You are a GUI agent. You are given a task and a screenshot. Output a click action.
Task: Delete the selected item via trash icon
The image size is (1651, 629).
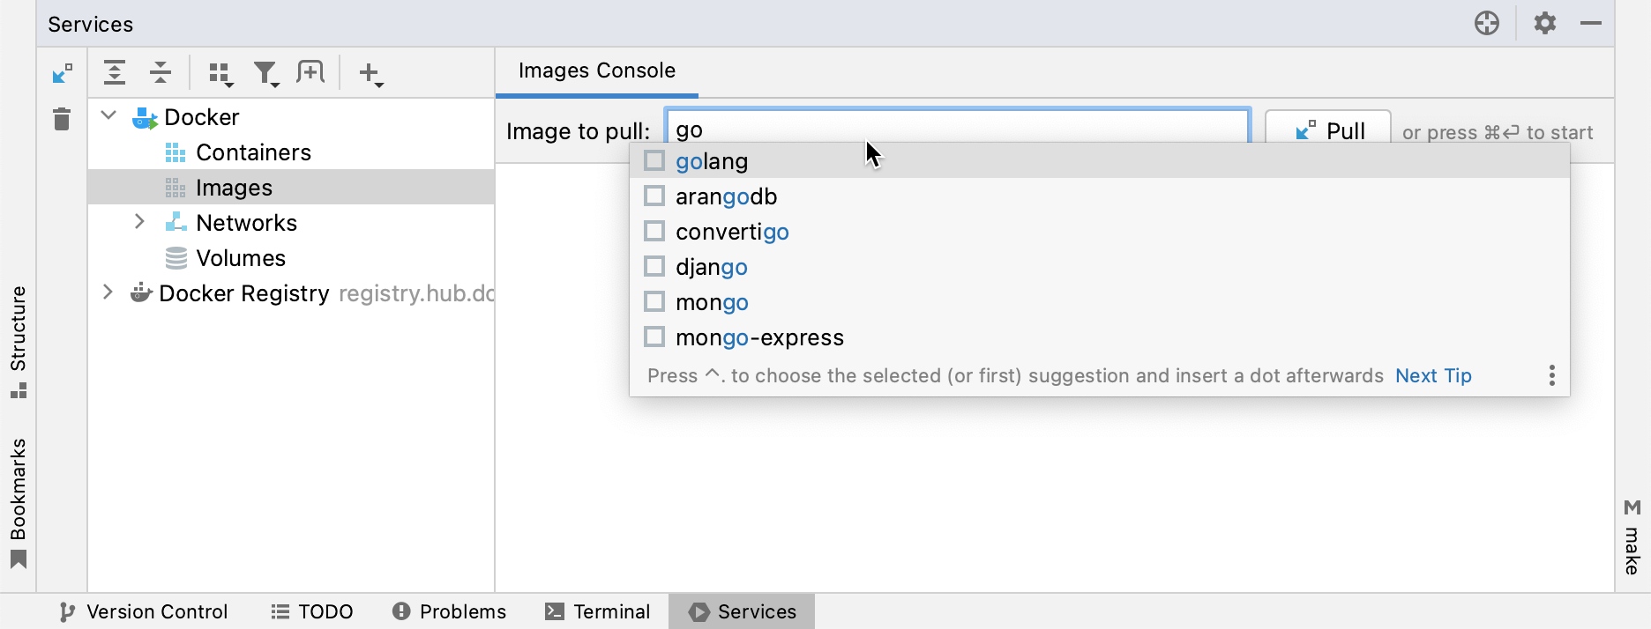click(x=60, y=118)
